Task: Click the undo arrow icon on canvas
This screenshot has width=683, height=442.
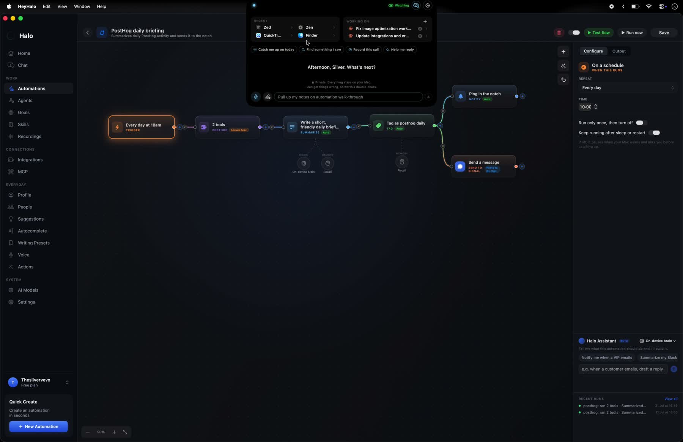Action: point(563,80)
